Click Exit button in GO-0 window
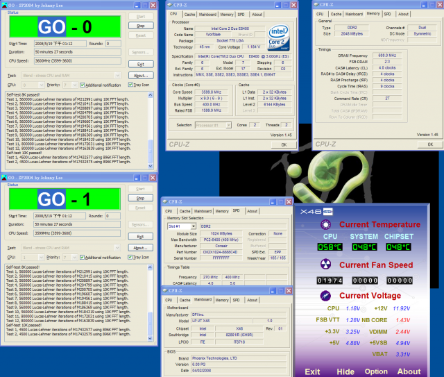Image resolution: width=444 pixels, height=377 pixels. point(141,65)
